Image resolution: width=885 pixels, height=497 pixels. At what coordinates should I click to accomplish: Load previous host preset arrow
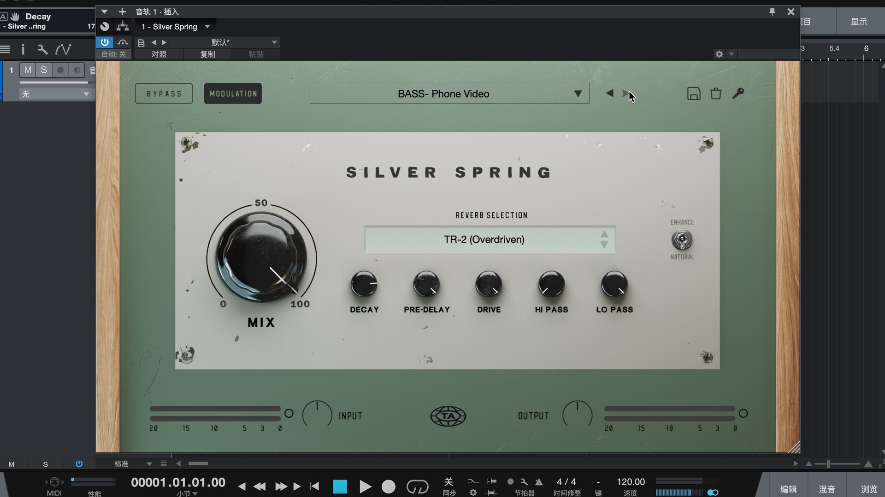coord(154,42)
